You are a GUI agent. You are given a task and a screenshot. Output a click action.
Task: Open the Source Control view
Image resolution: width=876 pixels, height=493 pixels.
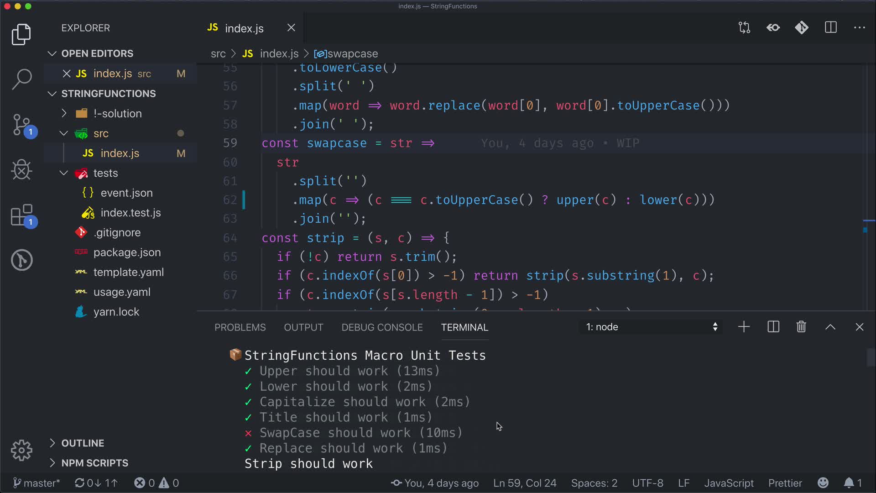pyautogui.click(x=21, y=125)
